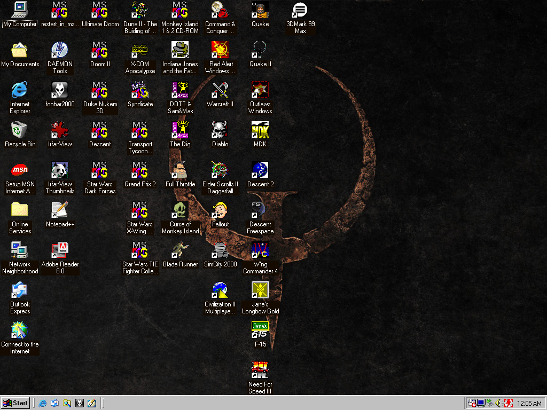Viewport: 547px width, 410px height.
Task: Launch Internet Explorer from Quick Launch bar
Action: pyautogui.click(x=43, y=403)
